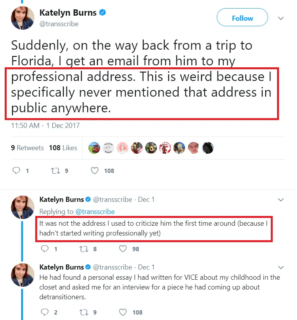Like the reply with 98 likes

point(123,249)
